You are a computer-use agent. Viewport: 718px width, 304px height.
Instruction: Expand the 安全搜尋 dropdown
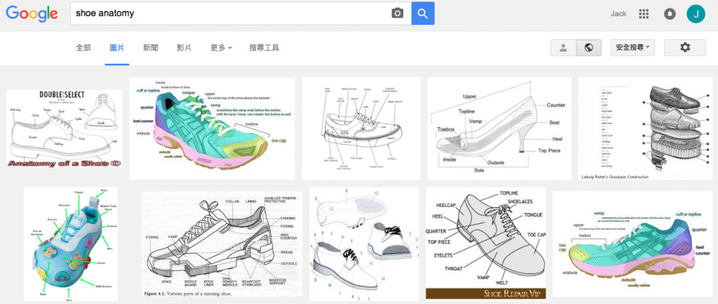pos(632,48)
